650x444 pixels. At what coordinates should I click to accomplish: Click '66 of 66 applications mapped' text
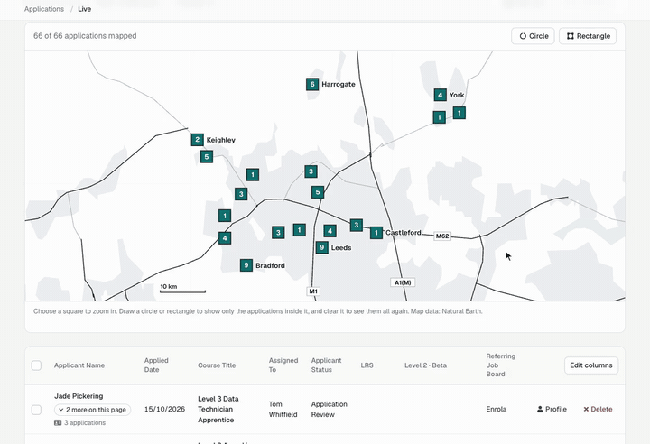85,36
